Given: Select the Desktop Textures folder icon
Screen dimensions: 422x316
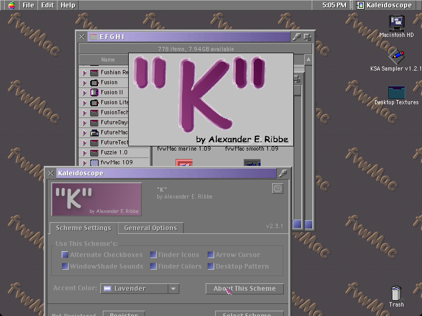Looking at the screenshot, I should [x=397, y=92].
